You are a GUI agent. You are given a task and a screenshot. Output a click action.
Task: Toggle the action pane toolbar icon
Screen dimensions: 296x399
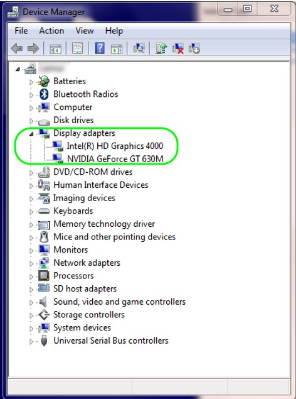pos(117,48)
